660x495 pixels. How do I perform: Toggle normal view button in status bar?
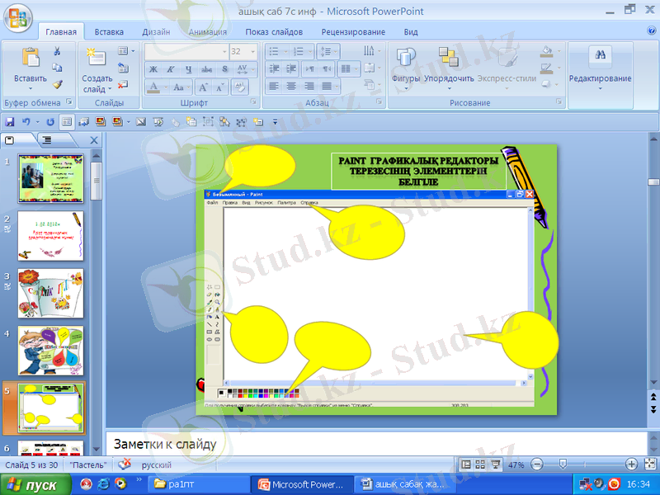(x=467, y=464)
